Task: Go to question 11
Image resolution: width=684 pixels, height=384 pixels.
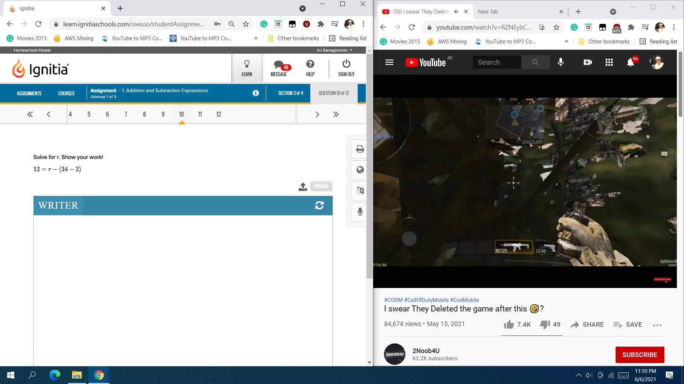Action: [x=200, y=114]
